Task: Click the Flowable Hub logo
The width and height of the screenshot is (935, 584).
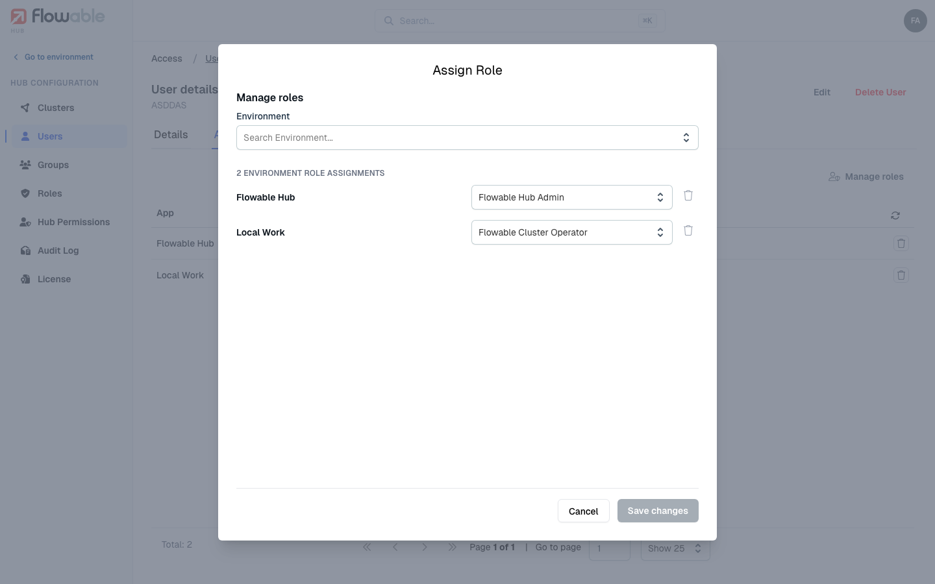Action: pyautogui.click(x=58, y=19)
